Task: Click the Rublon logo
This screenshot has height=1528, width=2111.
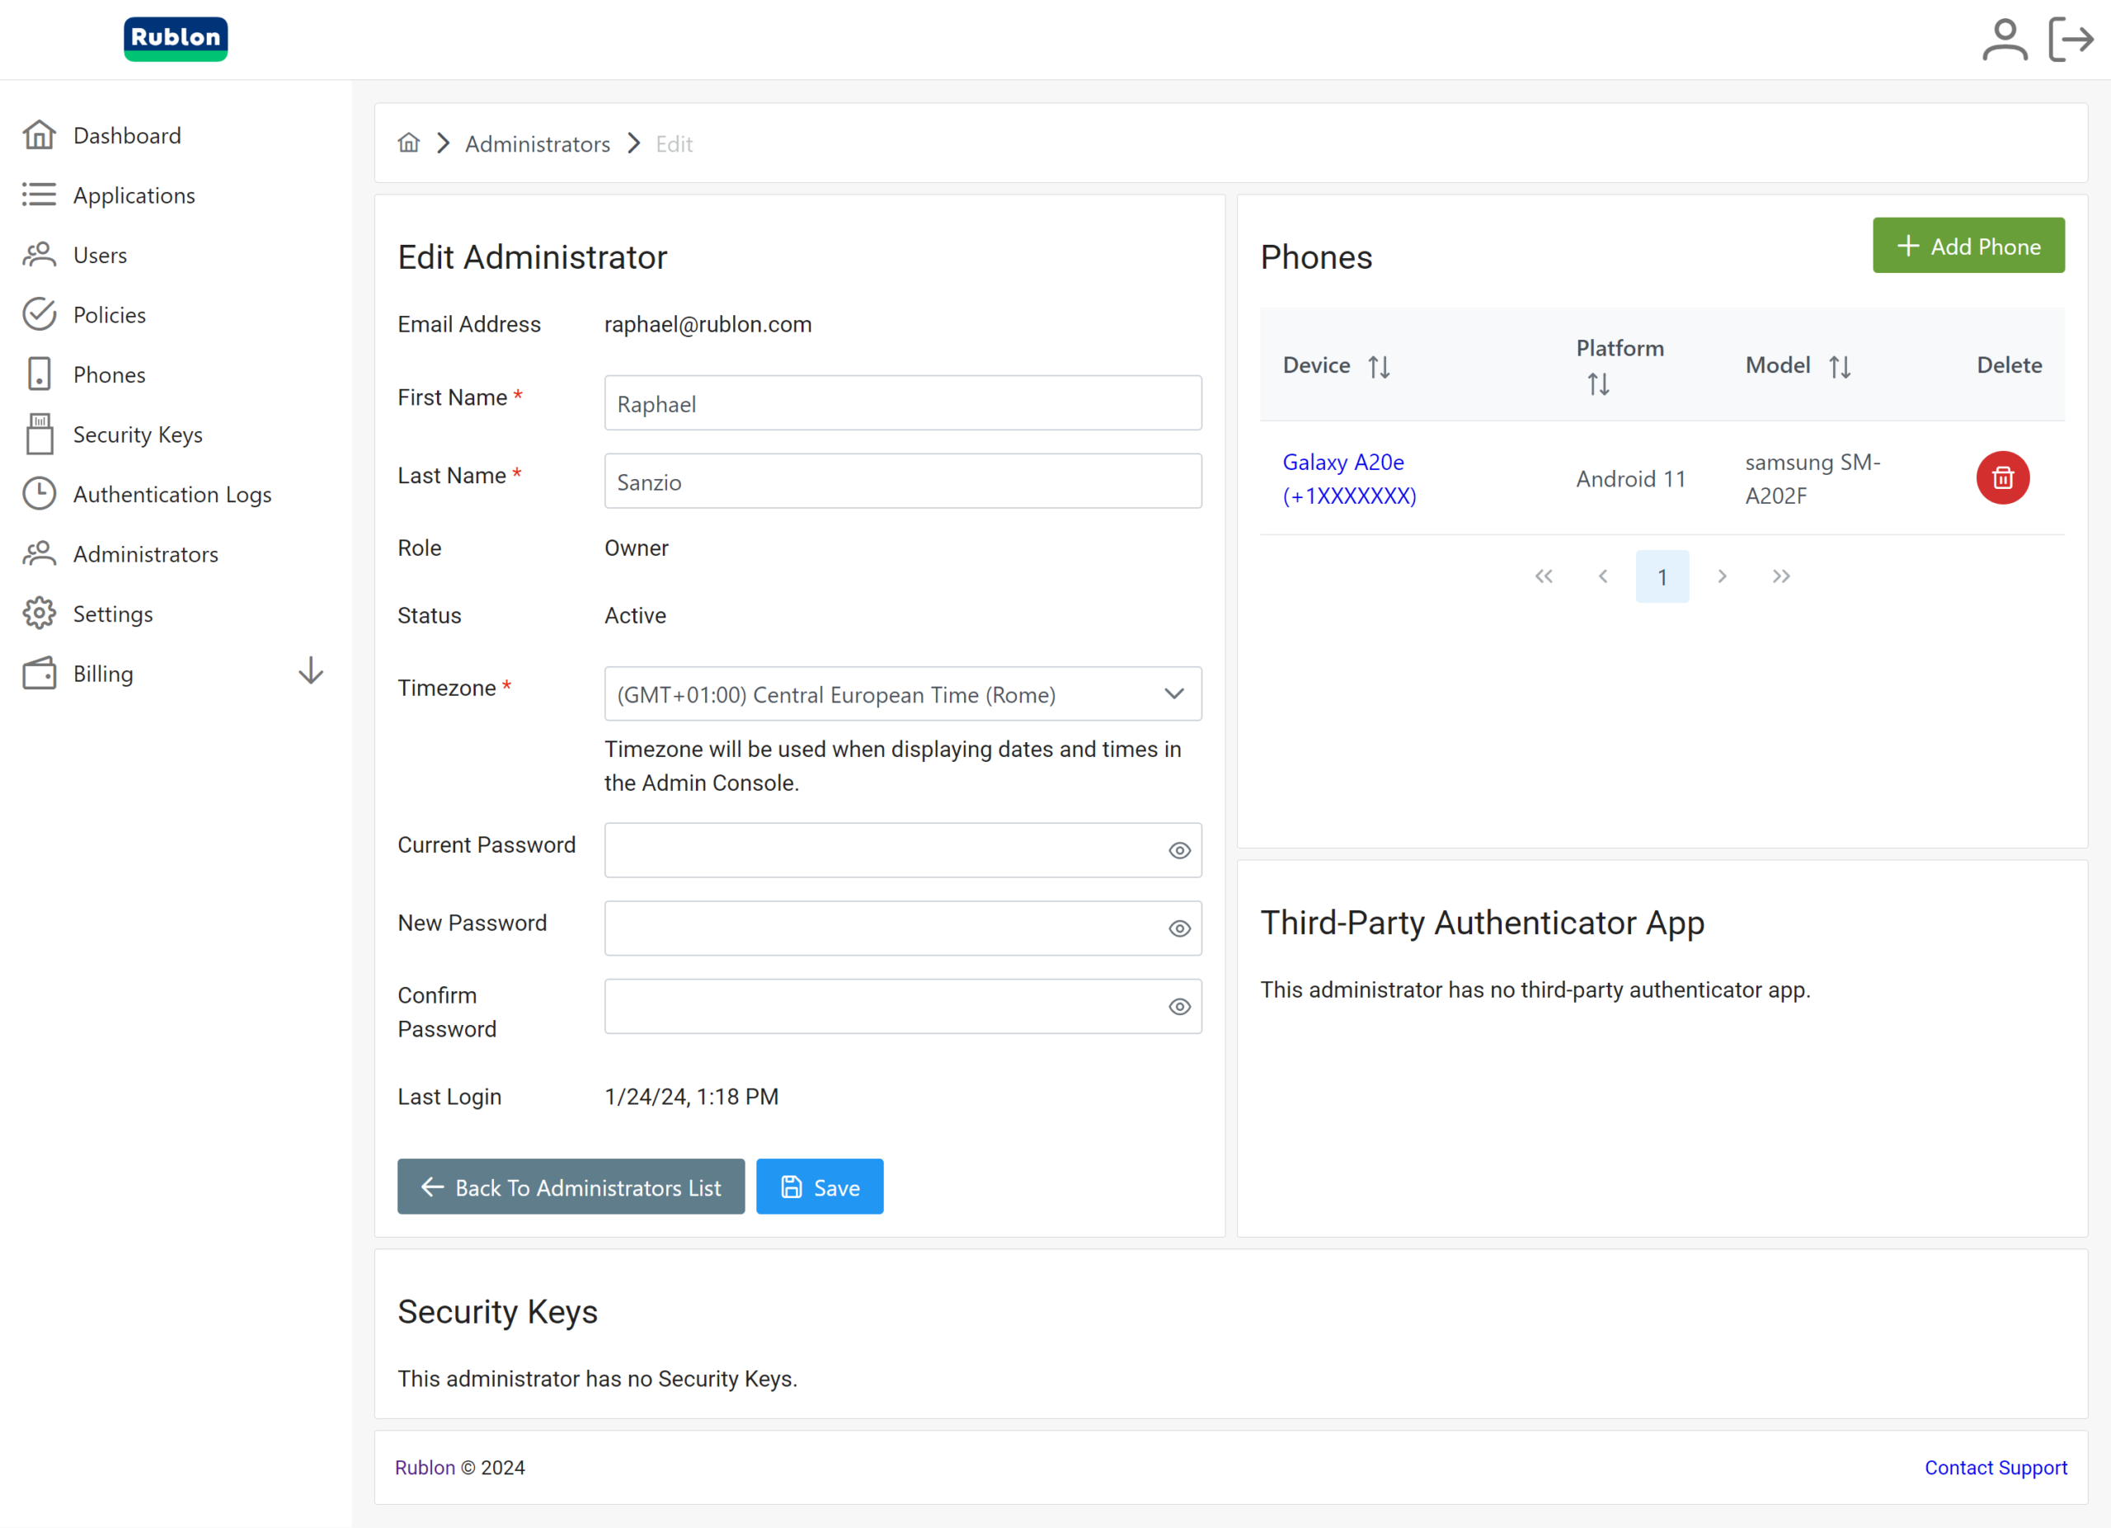Action: point(176,39)
